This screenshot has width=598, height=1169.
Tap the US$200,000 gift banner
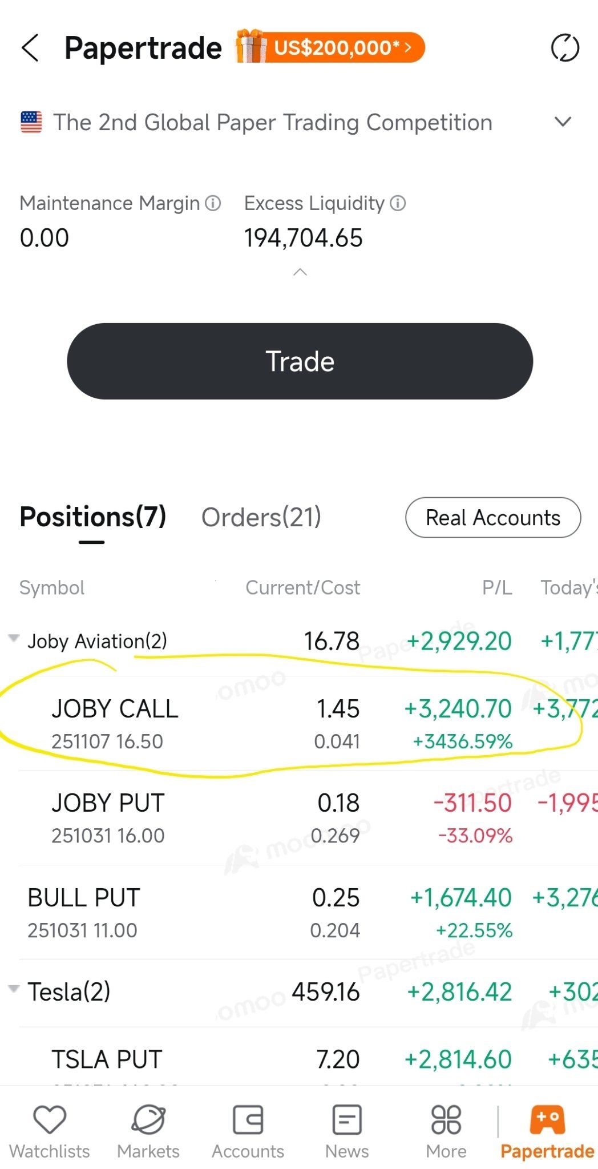tap(331, 47)
